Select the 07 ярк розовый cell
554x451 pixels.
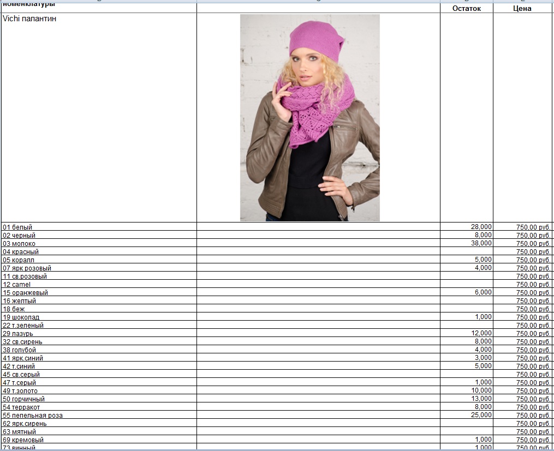point(99,268)
